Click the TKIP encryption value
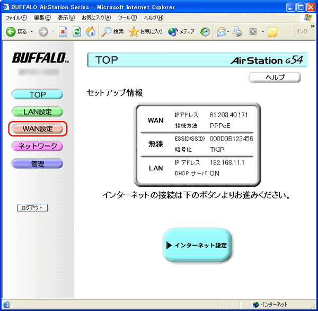 pyautogui.click(x=217, y=150)
